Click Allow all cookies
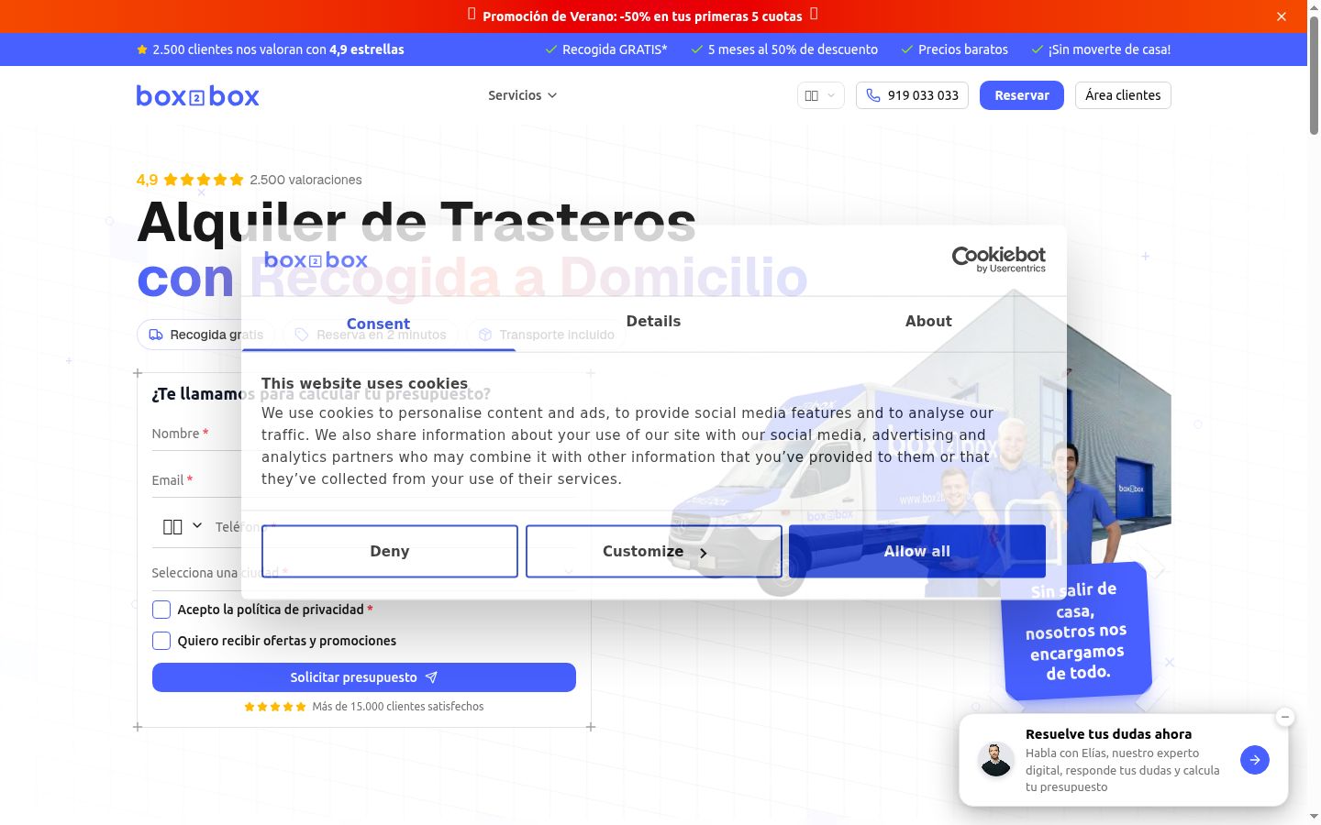The height and width of the screenshot is (825, 1321). coord(917,551)
